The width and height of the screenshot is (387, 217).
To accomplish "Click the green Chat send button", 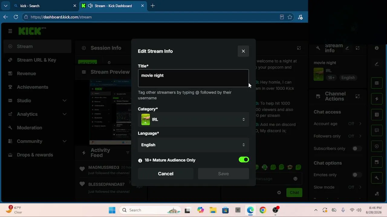I will click(x=294, y=193).
